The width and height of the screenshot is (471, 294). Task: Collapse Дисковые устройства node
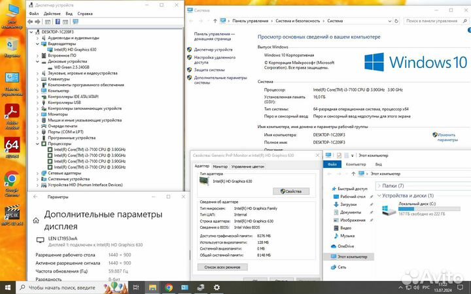(x=37, y=61)
